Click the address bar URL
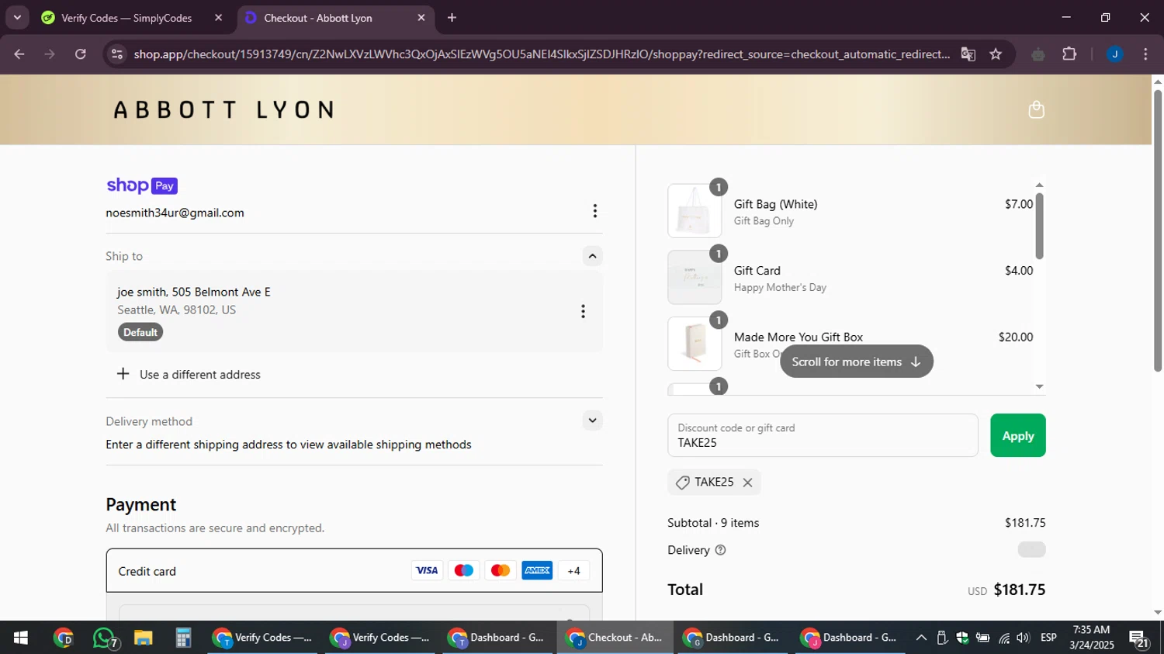 click(x=542, y=54)
